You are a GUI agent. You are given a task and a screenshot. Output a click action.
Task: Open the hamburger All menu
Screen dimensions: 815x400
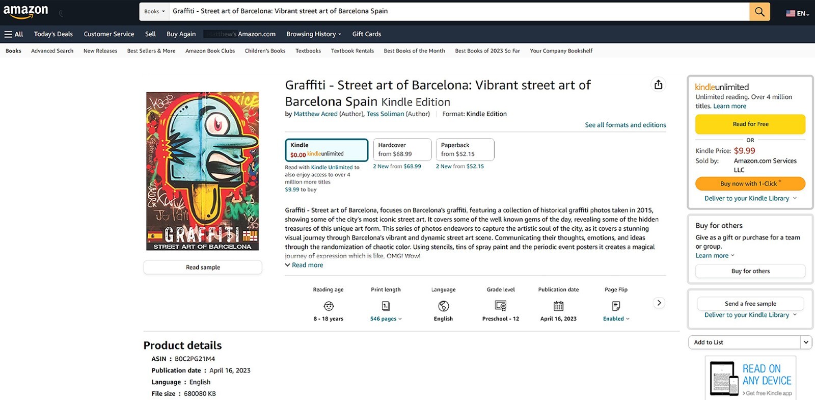[x=14, y=34]
